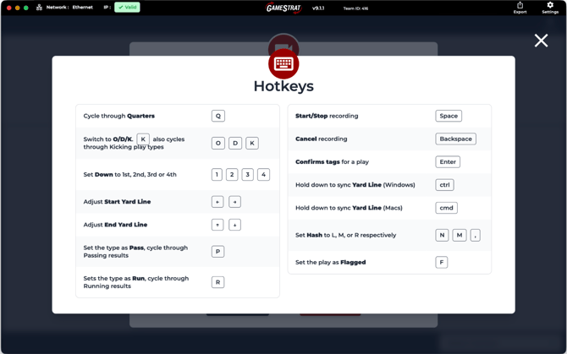Click the comma key badge for Hash
Viewport: 567px width, 354px height.
click(475, 235)
